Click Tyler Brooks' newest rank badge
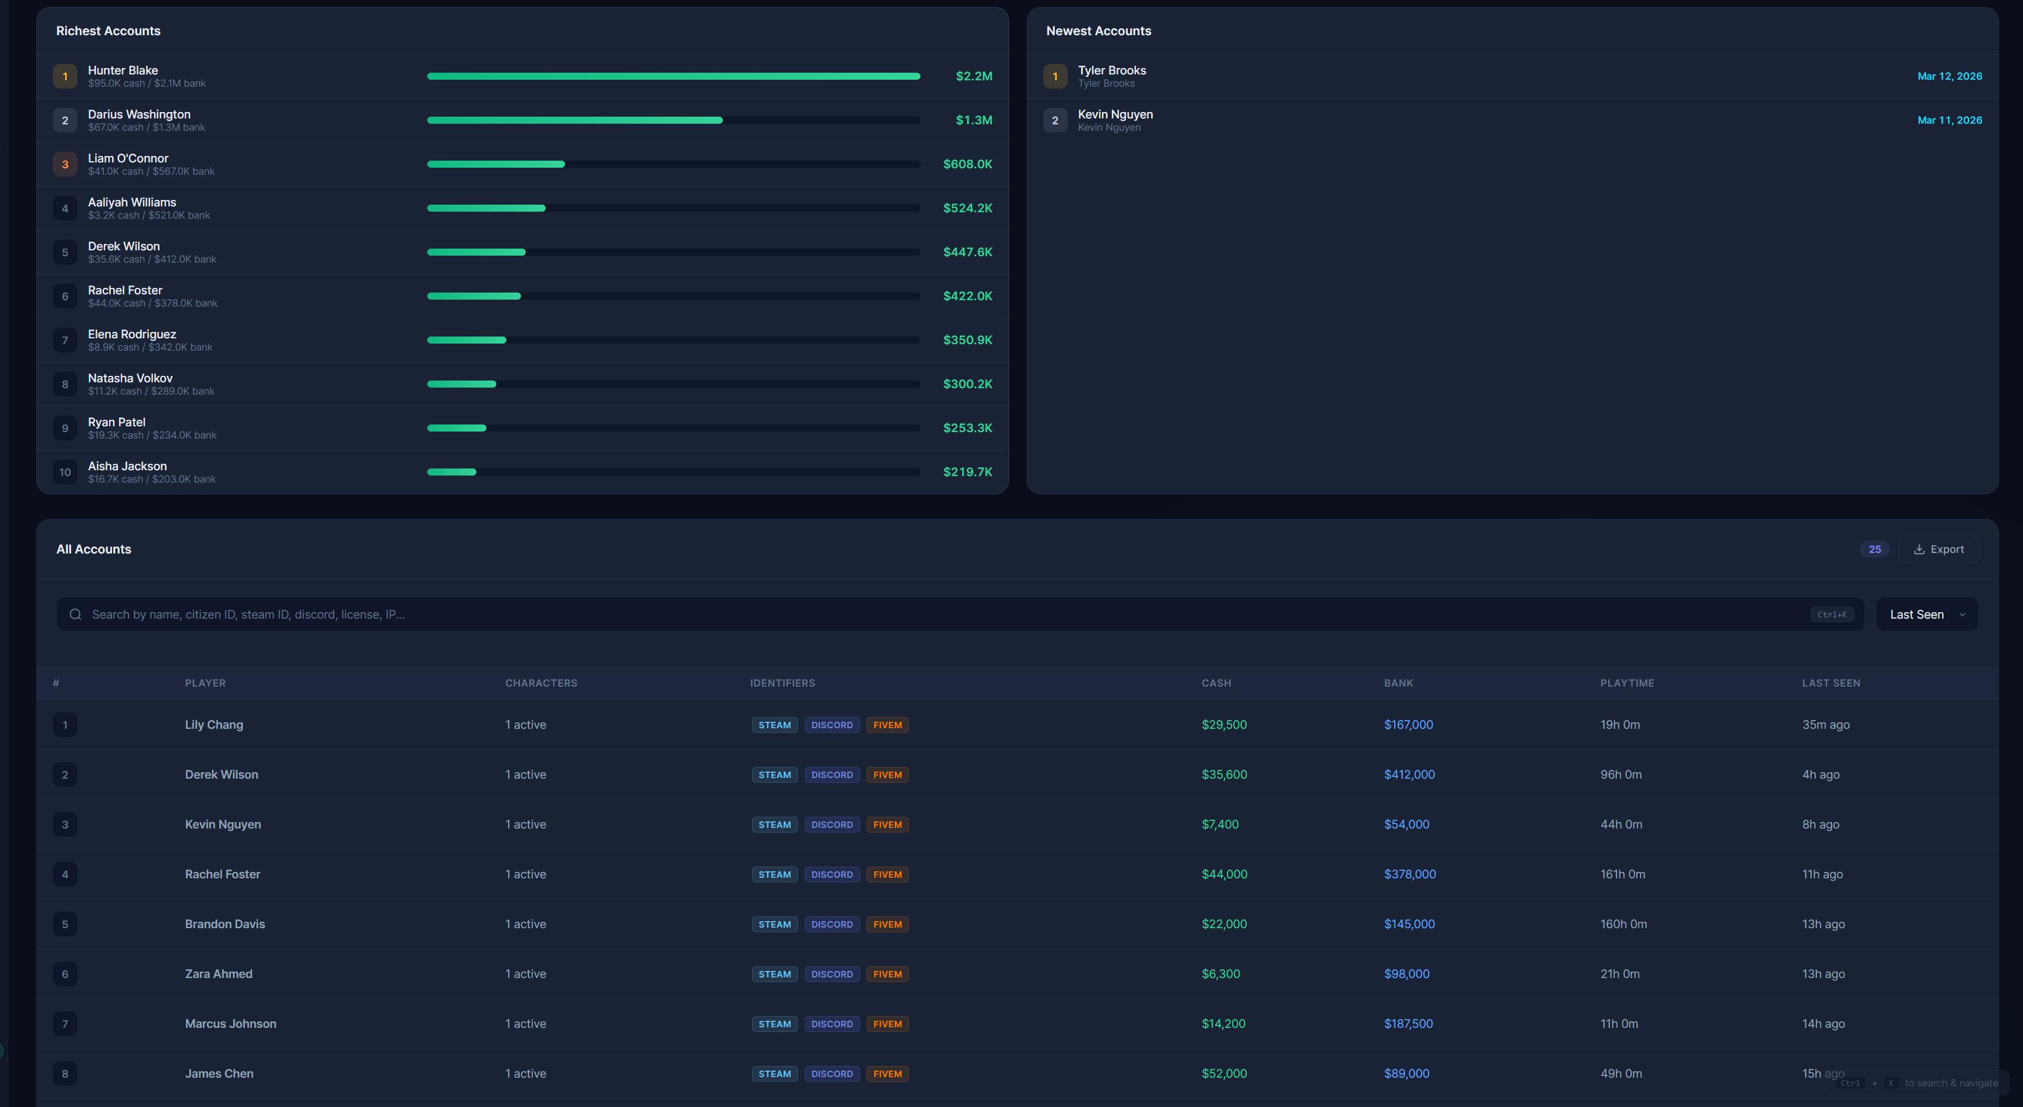This screenshot has width=2023, height=1107. [x=1055, y=76]
